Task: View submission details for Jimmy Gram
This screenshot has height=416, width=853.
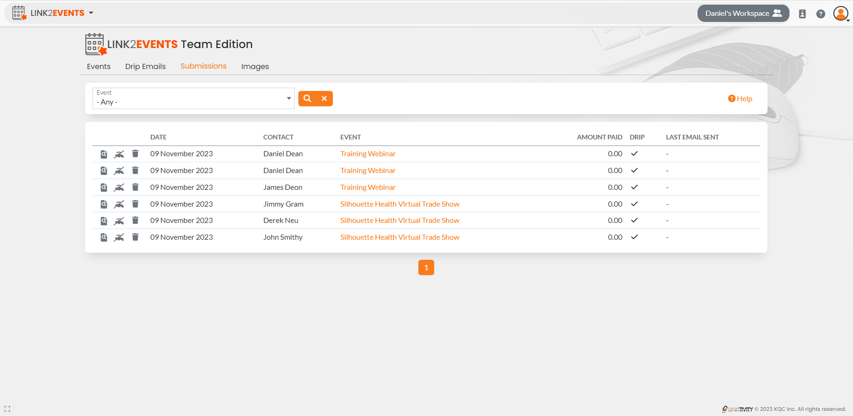Action: click(104, 204)
